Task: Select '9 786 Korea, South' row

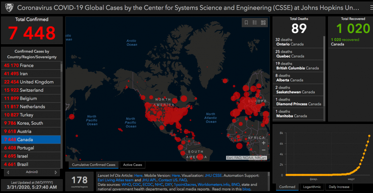Action: [x=31, y=123]
